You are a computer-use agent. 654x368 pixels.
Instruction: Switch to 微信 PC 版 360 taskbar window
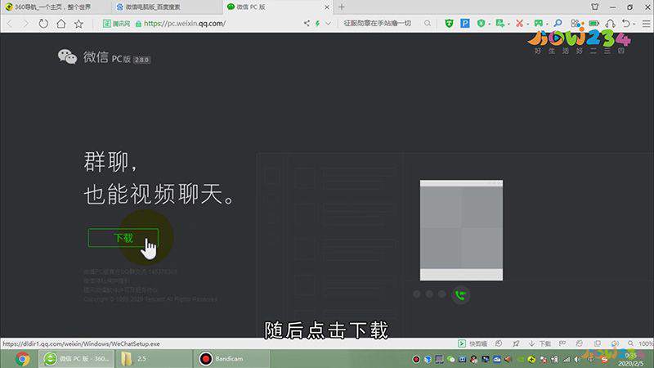coord(77,359)
